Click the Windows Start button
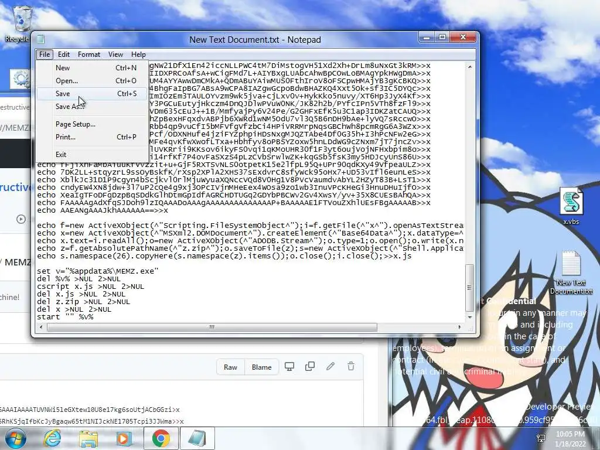Viewport: 600px width, 450px height. (x=16, y=438)
